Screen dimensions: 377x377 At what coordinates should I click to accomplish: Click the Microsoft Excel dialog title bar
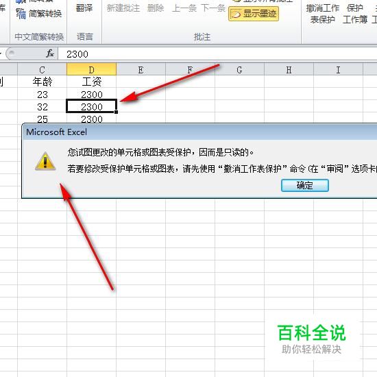pos(199,132)
